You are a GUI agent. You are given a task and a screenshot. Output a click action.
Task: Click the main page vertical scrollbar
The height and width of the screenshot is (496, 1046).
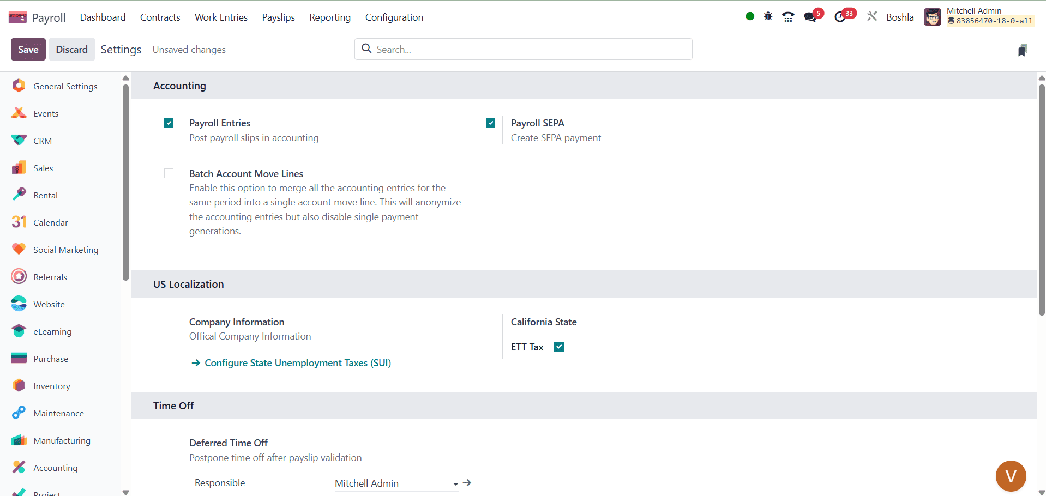[1042, 199]
